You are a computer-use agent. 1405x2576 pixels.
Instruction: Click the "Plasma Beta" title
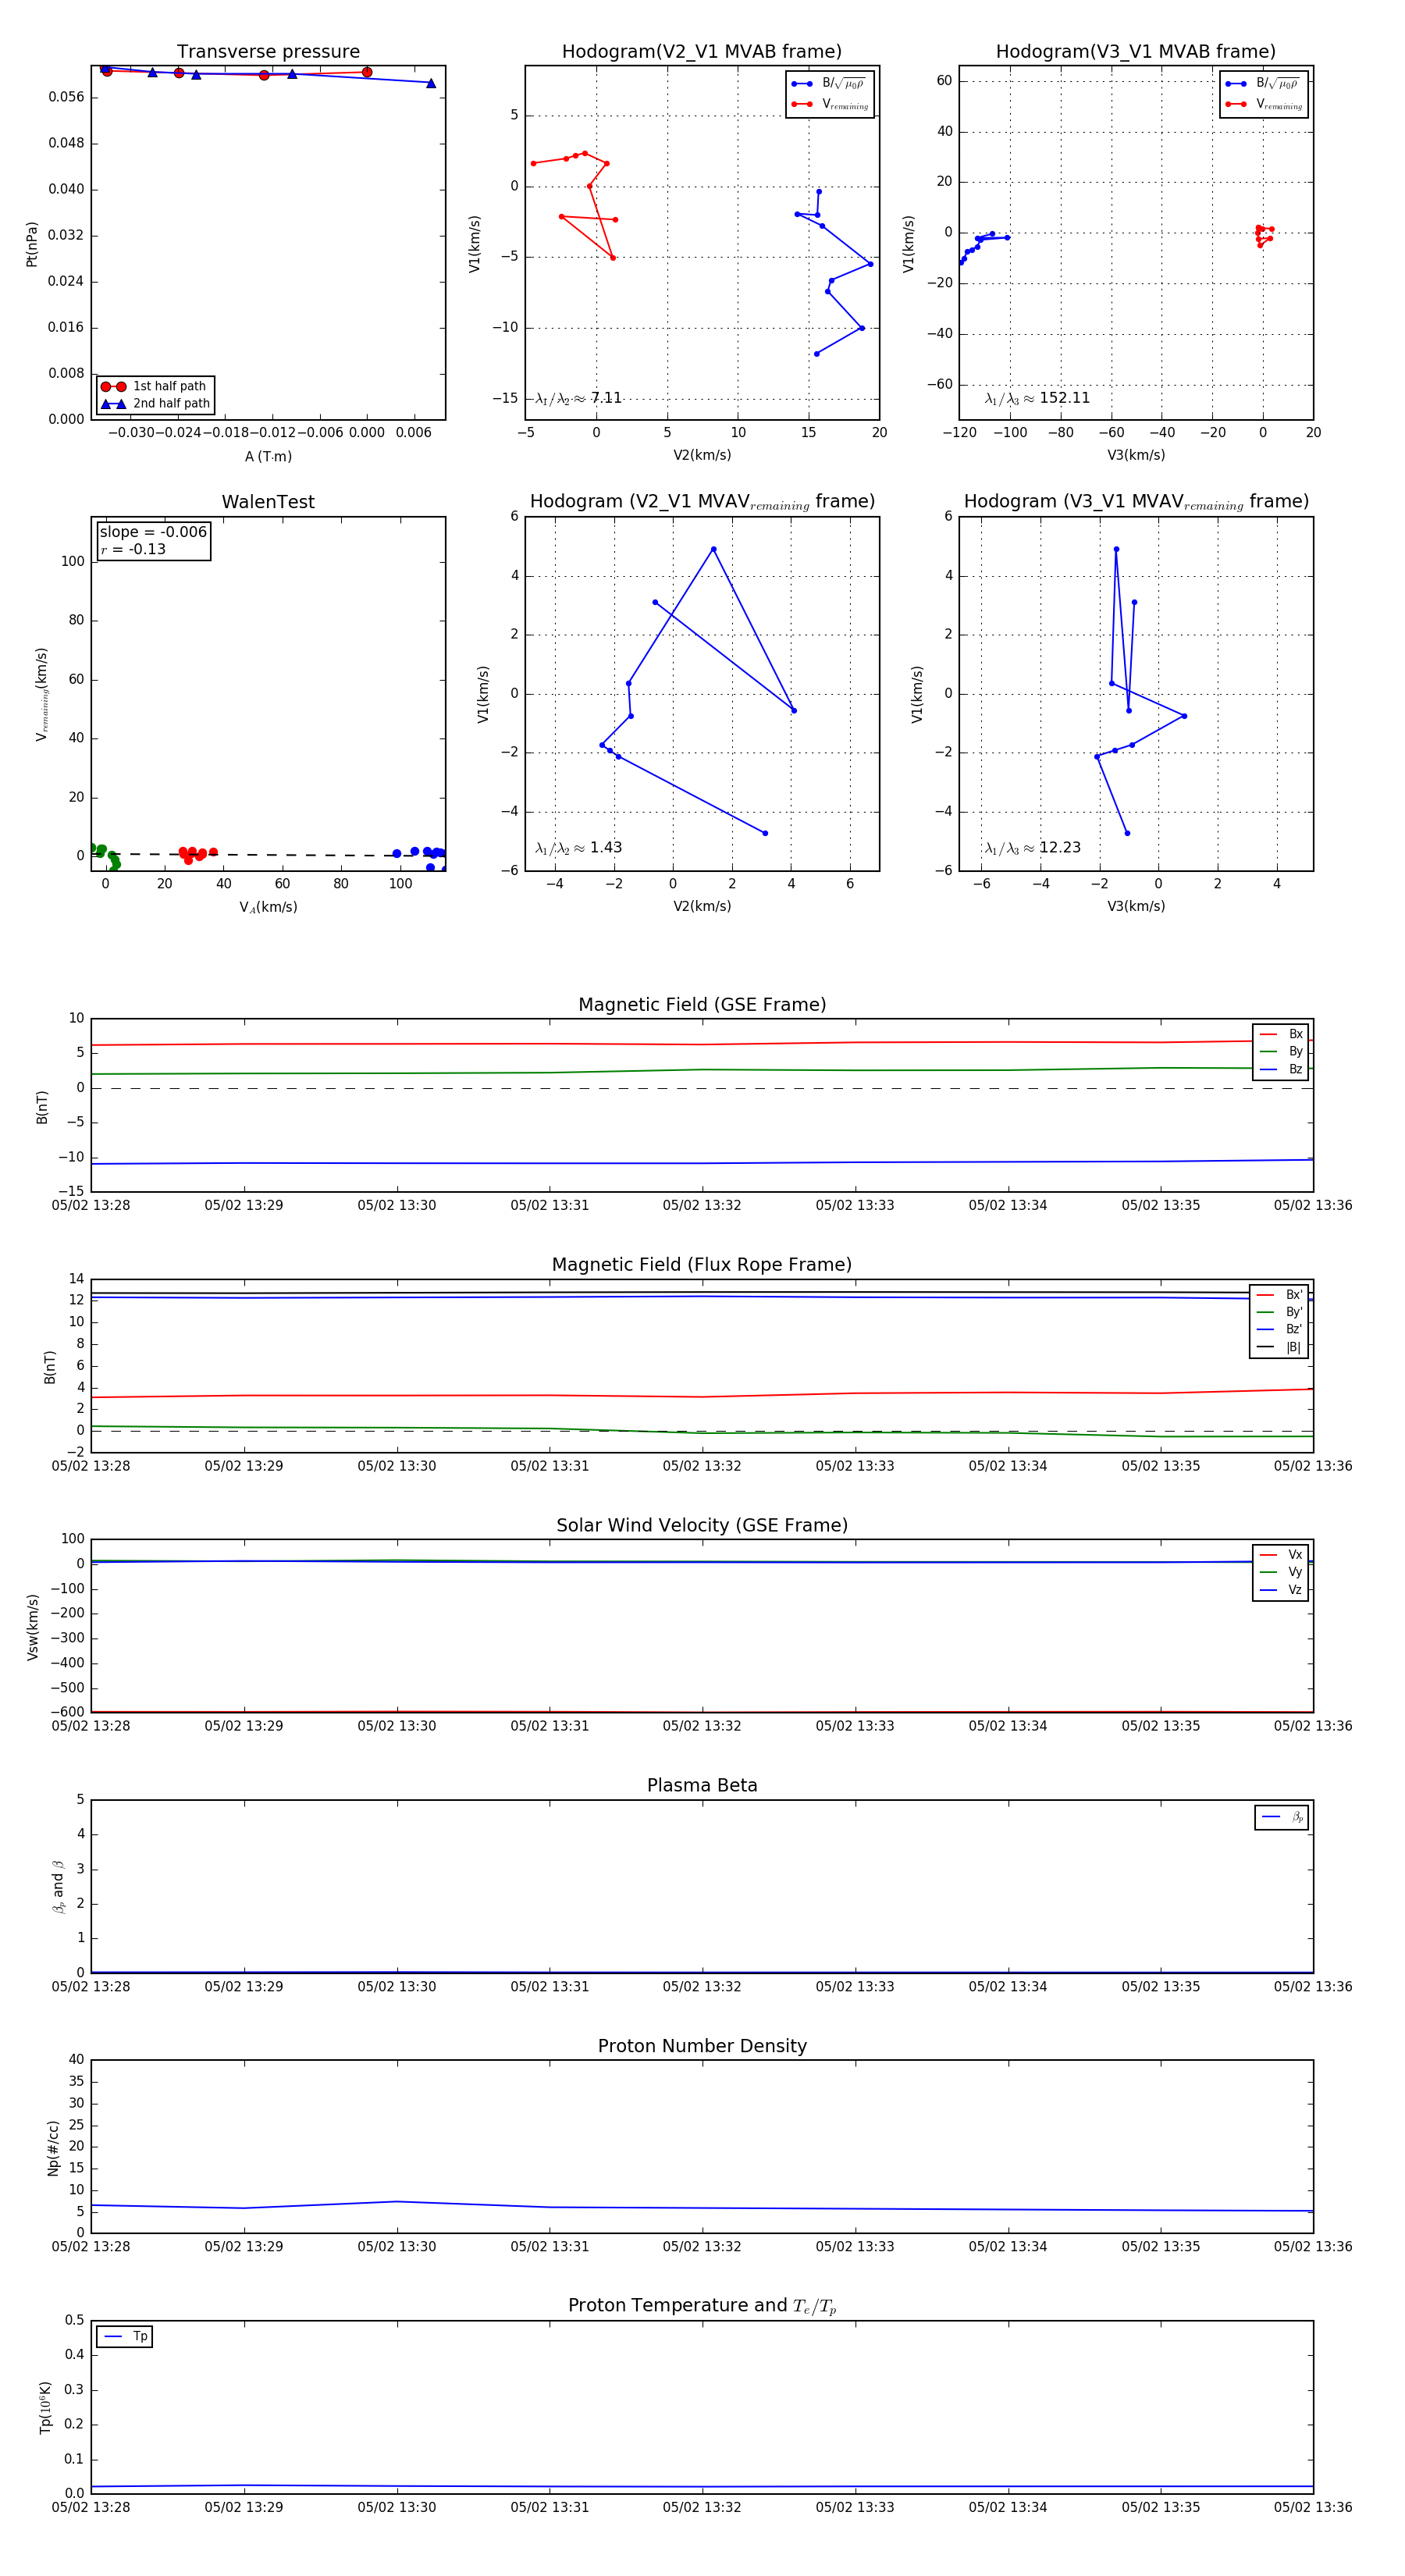pos(702,1786)
